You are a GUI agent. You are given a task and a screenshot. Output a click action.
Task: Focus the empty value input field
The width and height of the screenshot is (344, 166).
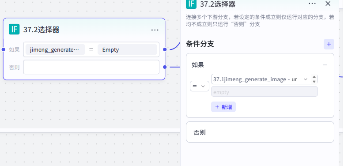point(265,91)
